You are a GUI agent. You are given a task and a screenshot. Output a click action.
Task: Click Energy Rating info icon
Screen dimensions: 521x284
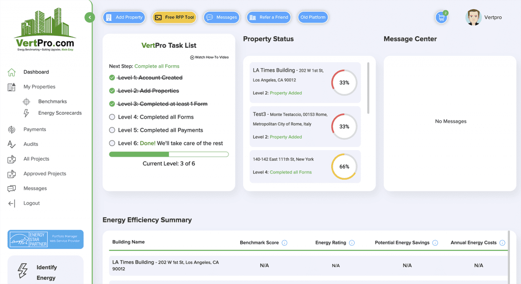(x=352, y=243)
